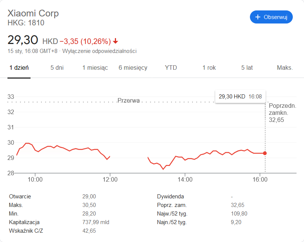
Task: Click the Najn./52 tyg. value 9,20
Action: (236, 222)
